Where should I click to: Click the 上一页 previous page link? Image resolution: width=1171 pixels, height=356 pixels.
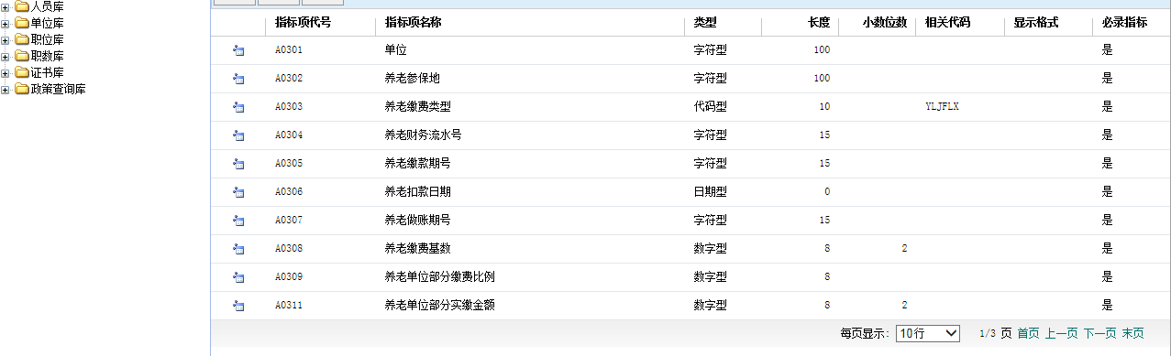(x=1061, y=334)
